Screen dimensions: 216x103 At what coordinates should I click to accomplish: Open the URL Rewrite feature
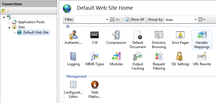202,59
